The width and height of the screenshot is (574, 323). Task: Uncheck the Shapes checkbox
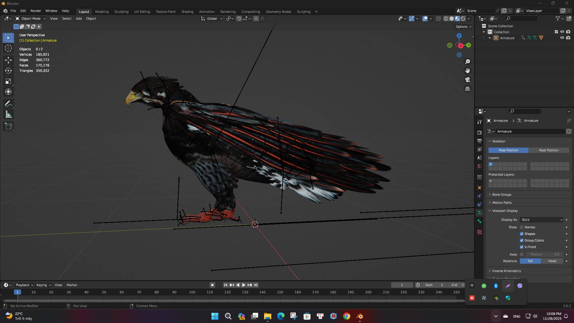(522, 234)
